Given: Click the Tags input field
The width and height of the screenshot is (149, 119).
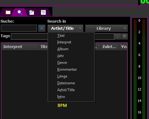Looking at the screenshot, I should [63, 36].
